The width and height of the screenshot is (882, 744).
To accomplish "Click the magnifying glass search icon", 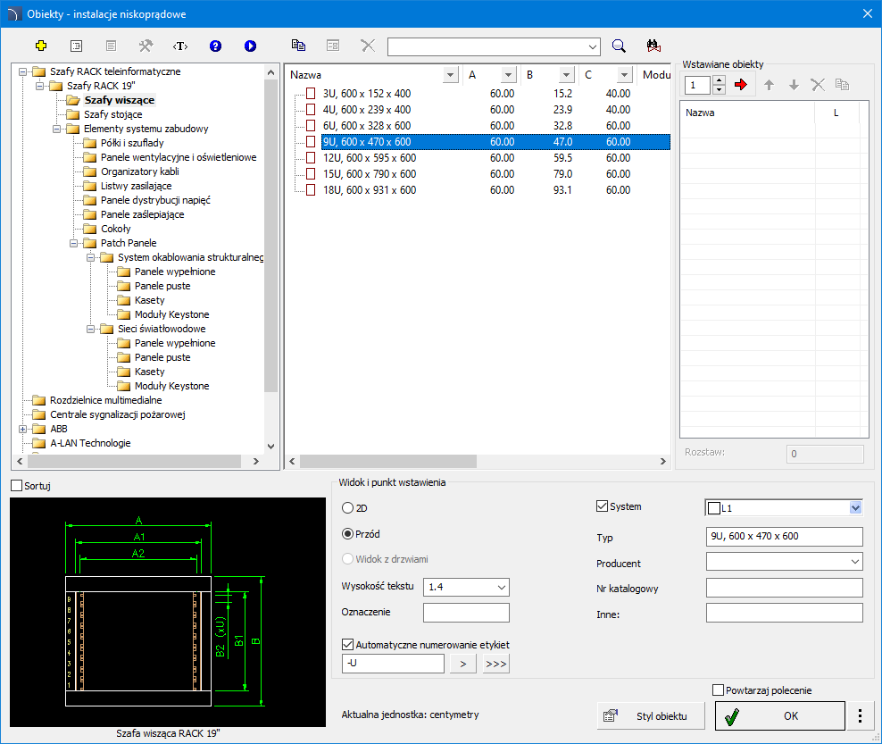I will 619,46.
